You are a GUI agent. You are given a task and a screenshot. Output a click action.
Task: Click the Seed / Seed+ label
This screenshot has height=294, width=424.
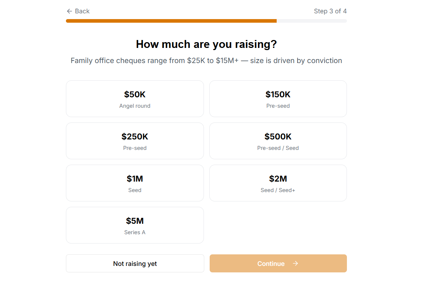pos(278,190)
